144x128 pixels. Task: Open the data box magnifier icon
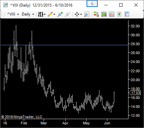pyautogui.click(x=87, y=14)
